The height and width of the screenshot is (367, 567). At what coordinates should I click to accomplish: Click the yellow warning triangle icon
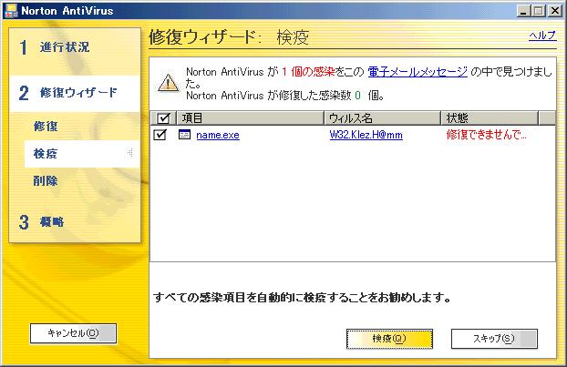point(168,84)
